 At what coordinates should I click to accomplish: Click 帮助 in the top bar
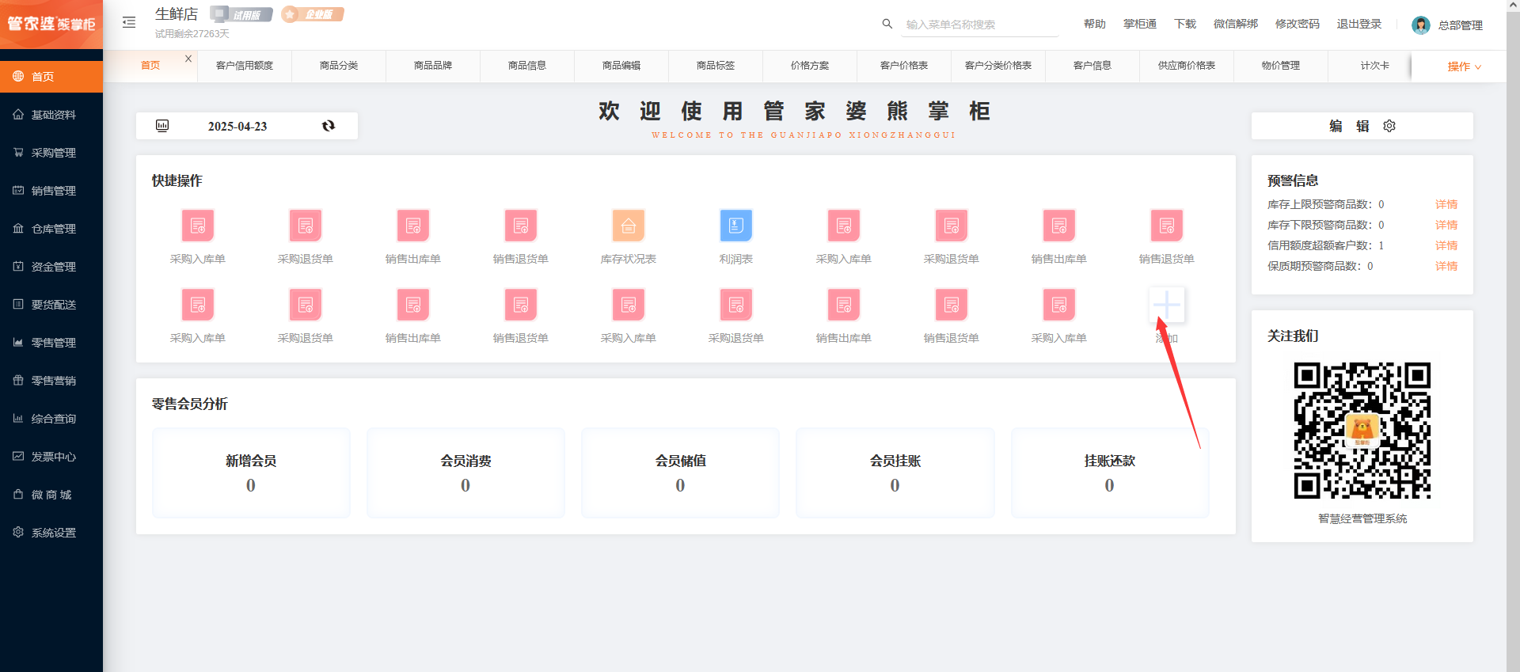tap(1095, 24)
